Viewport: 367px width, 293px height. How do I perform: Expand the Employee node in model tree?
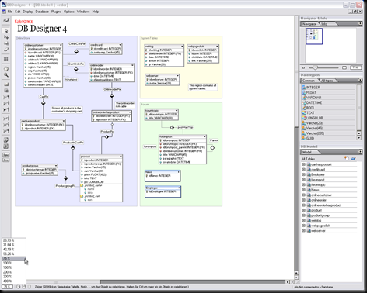pyautogui.click(x=304, y=174)
